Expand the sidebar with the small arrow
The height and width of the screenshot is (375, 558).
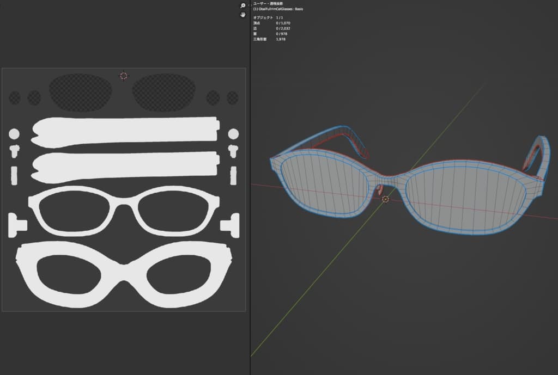pyautogui.click(x=249, y=5)
